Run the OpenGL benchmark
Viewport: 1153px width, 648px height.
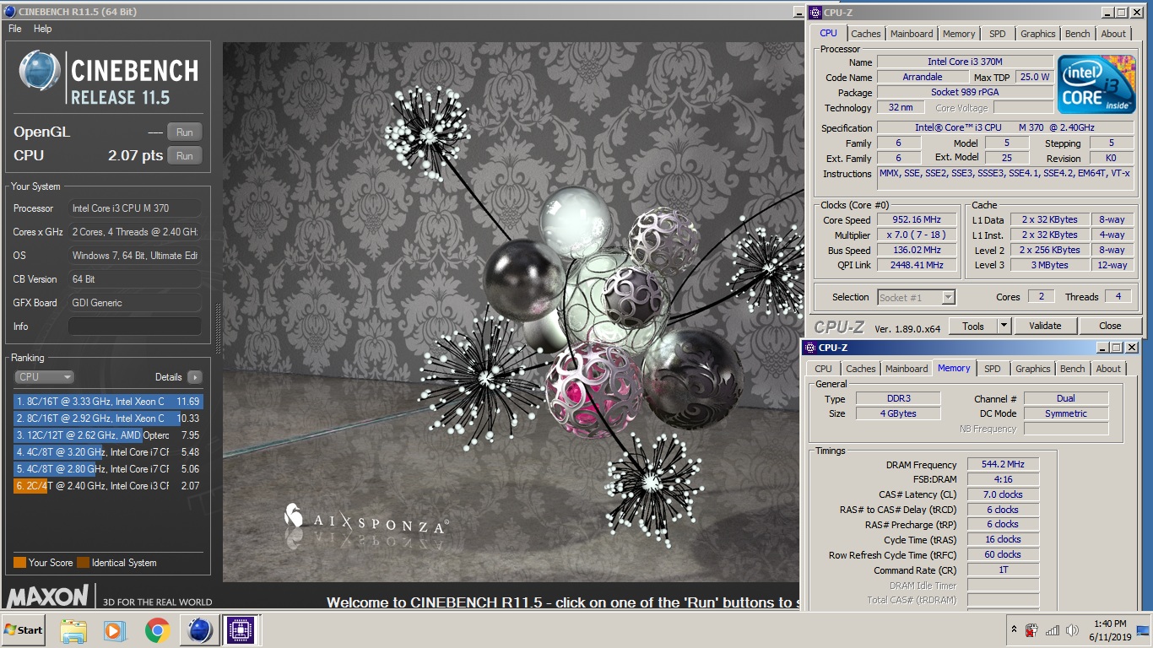coord(185,132)
